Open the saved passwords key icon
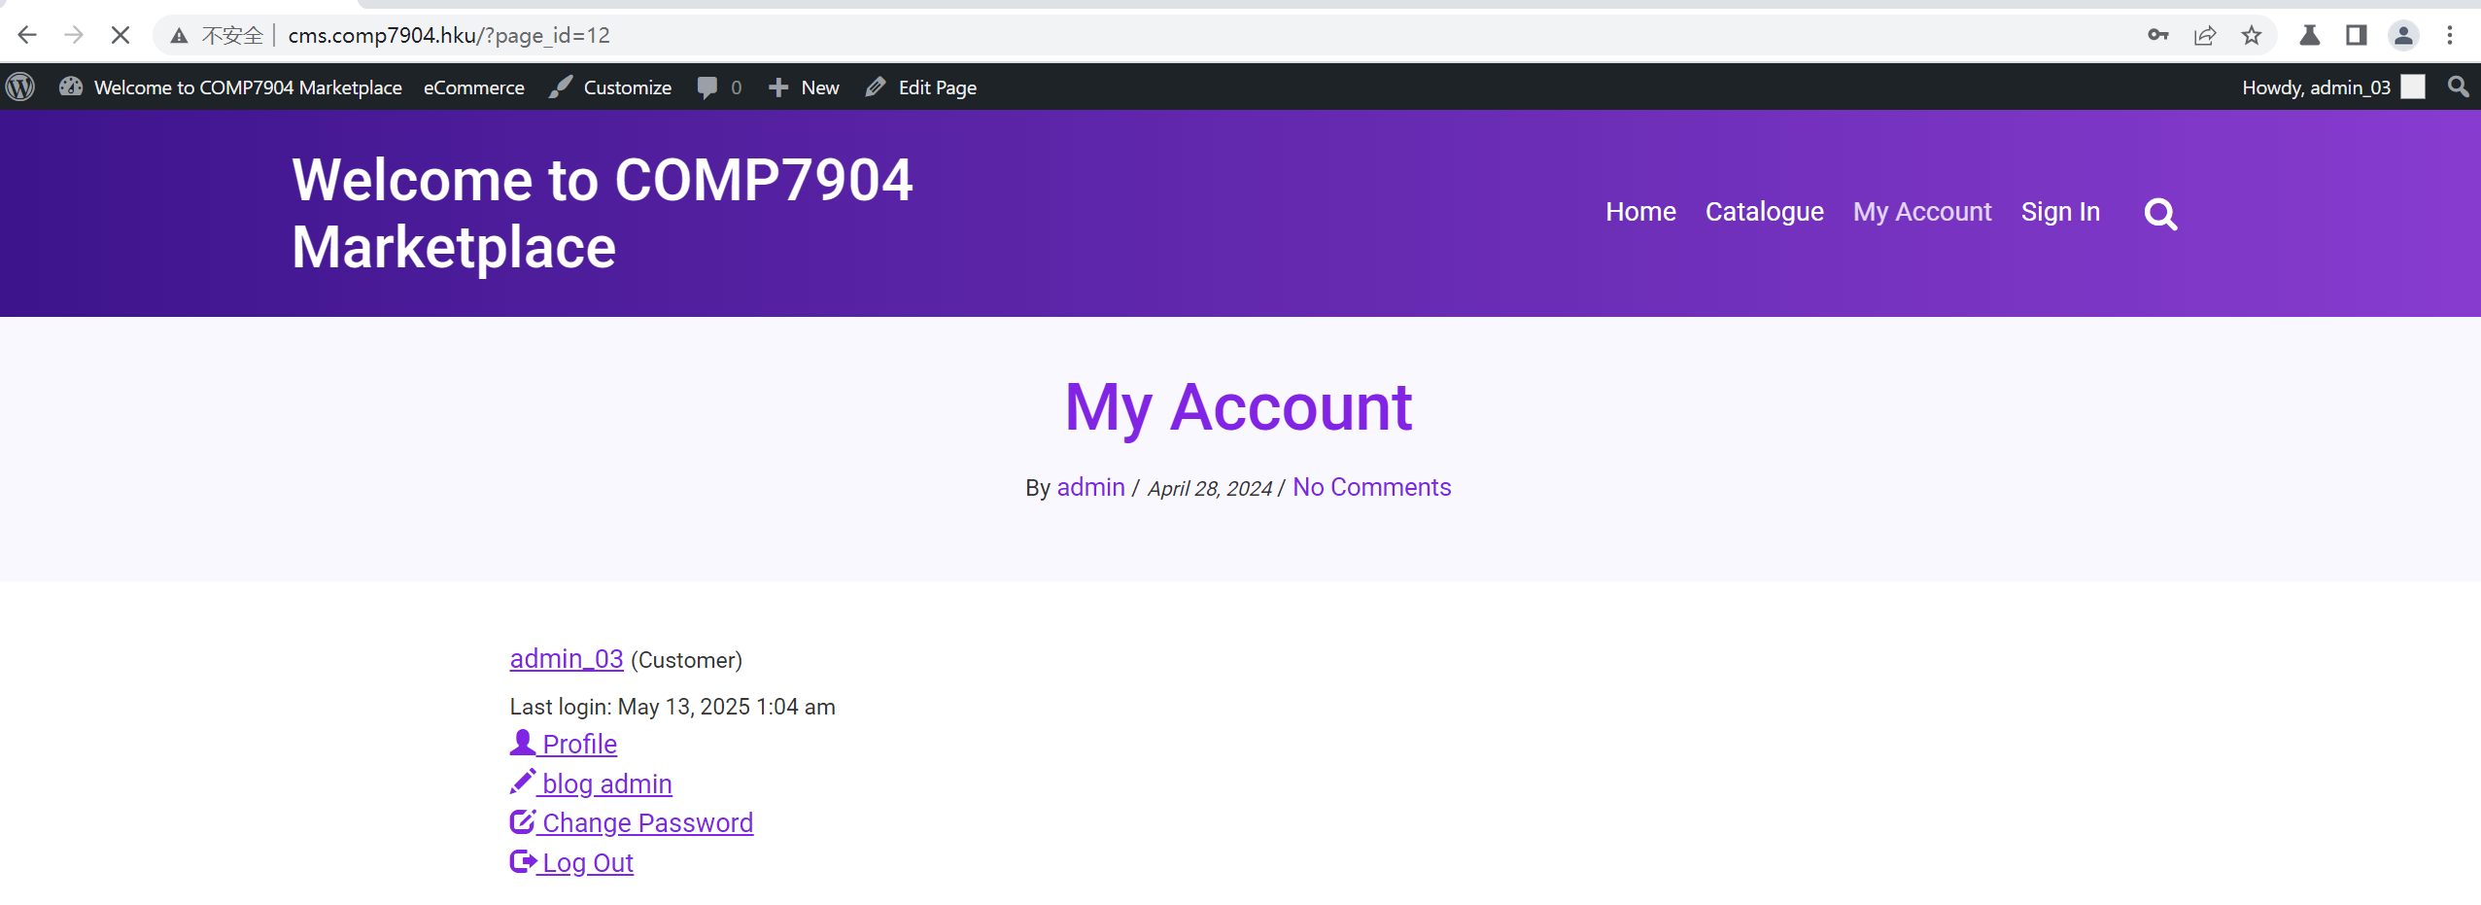Viewport: 2481px width, 905px height. [2157, 36]
